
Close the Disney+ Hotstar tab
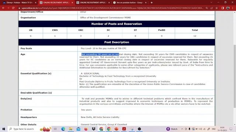35,3
